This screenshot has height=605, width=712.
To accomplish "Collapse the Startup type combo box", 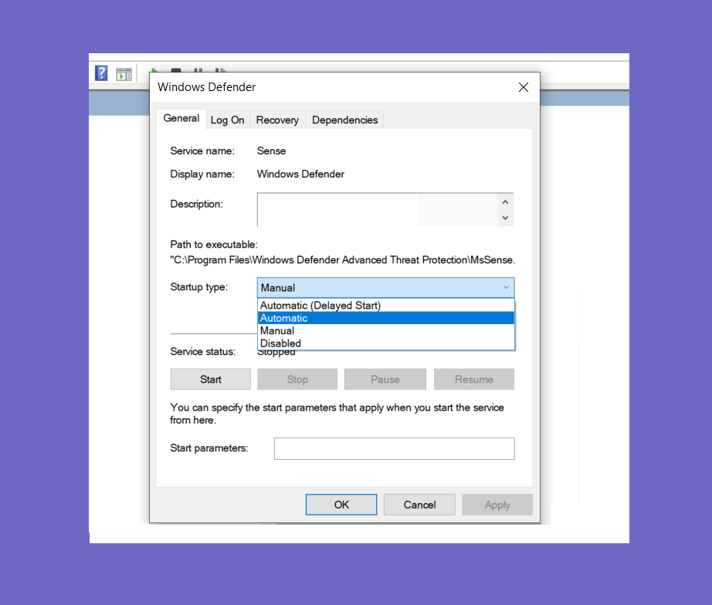I will tap(385, 288).
